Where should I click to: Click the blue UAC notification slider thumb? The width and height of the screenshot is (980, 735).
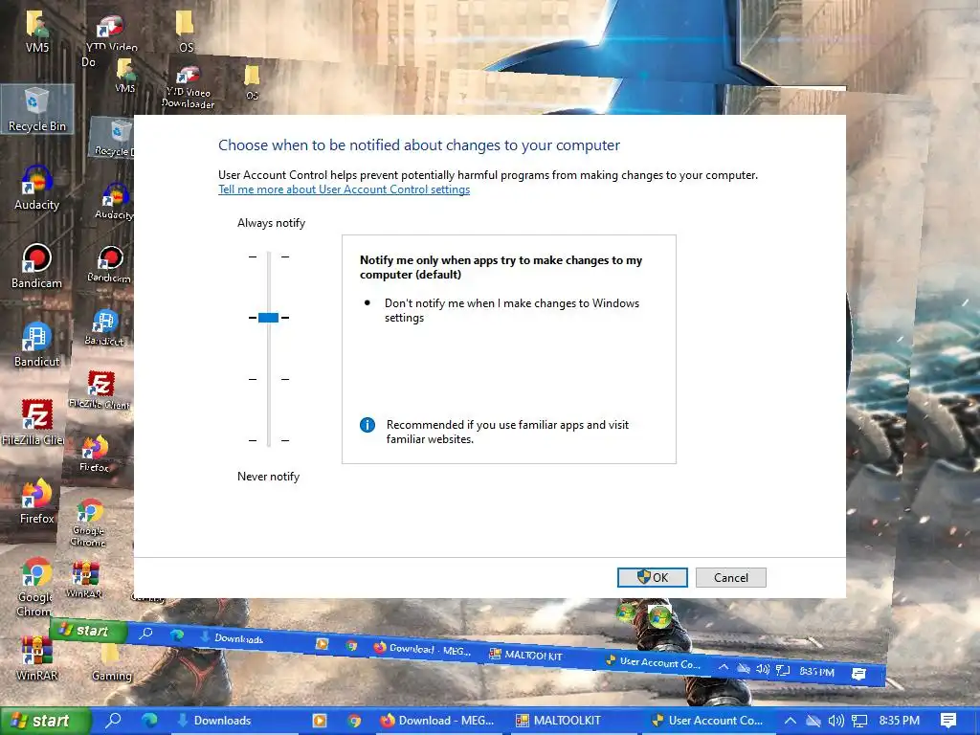268,318
